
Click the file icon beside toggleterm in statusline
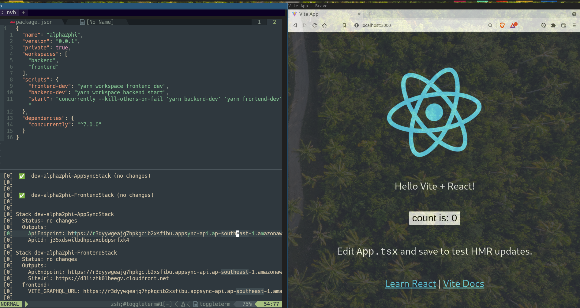(196, 304)
